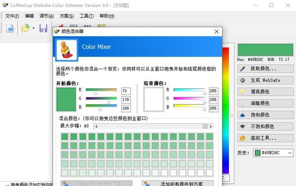296x186 pixels.
Task: Click the white 结束颜色 swatch
Action: (153, 99)
